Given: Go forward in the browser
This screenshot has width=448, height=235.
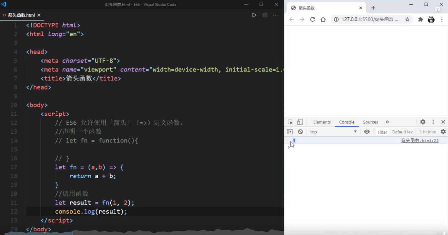Looking at the screenshot, I should point(302,19).
